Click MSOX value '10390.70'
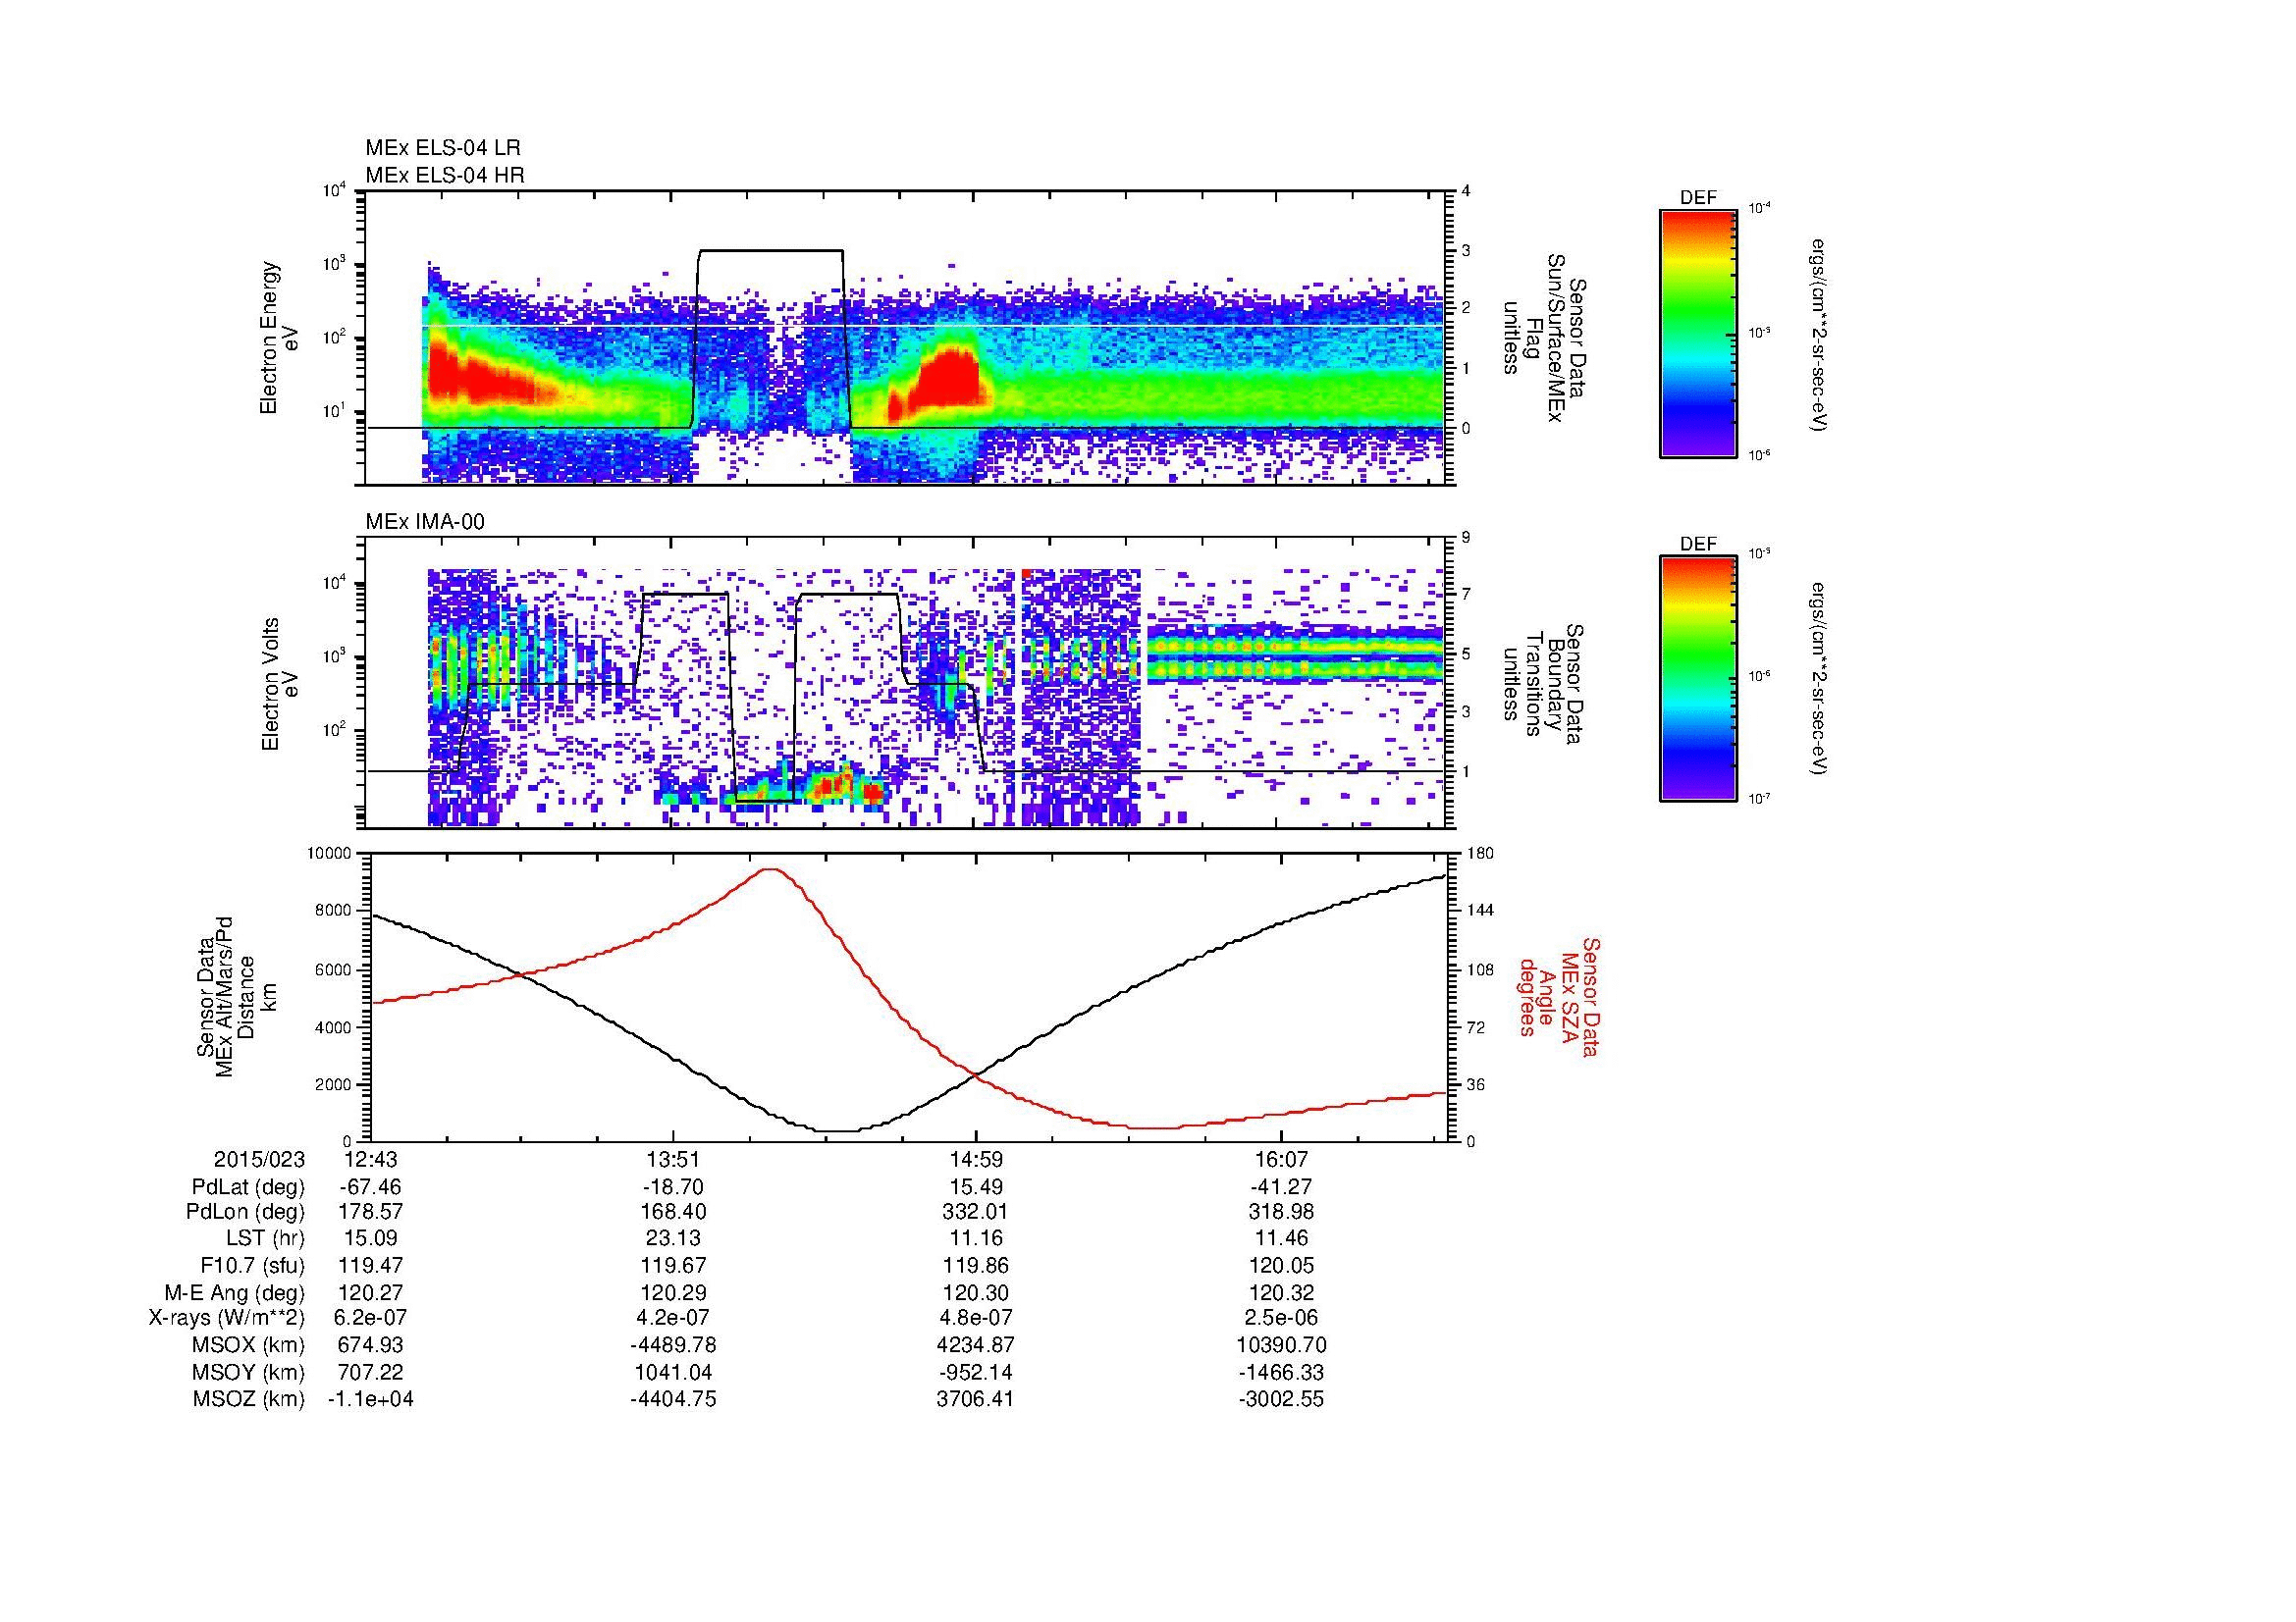Image resolution: width=2296 pixels, height=1622 pixels. (x=1281, y=1345)
